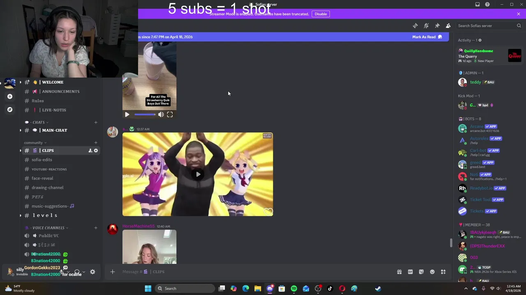Screen dimensions: 526x295
Task: Toggle the member list icon
Action: [x=448, y=25]
